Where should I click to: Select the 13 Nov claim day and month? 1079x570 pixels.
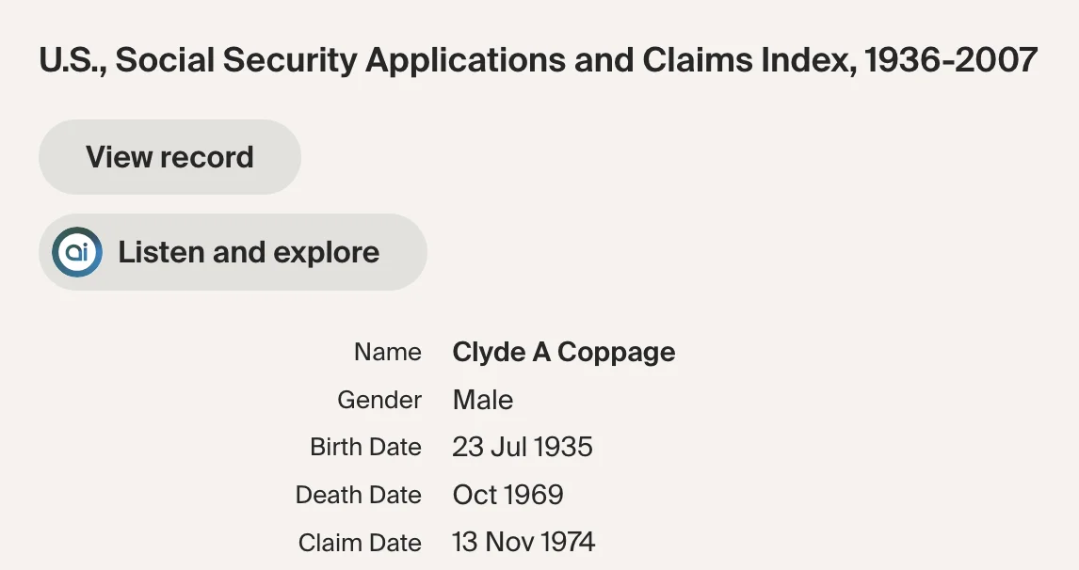(x=486, y=543)
